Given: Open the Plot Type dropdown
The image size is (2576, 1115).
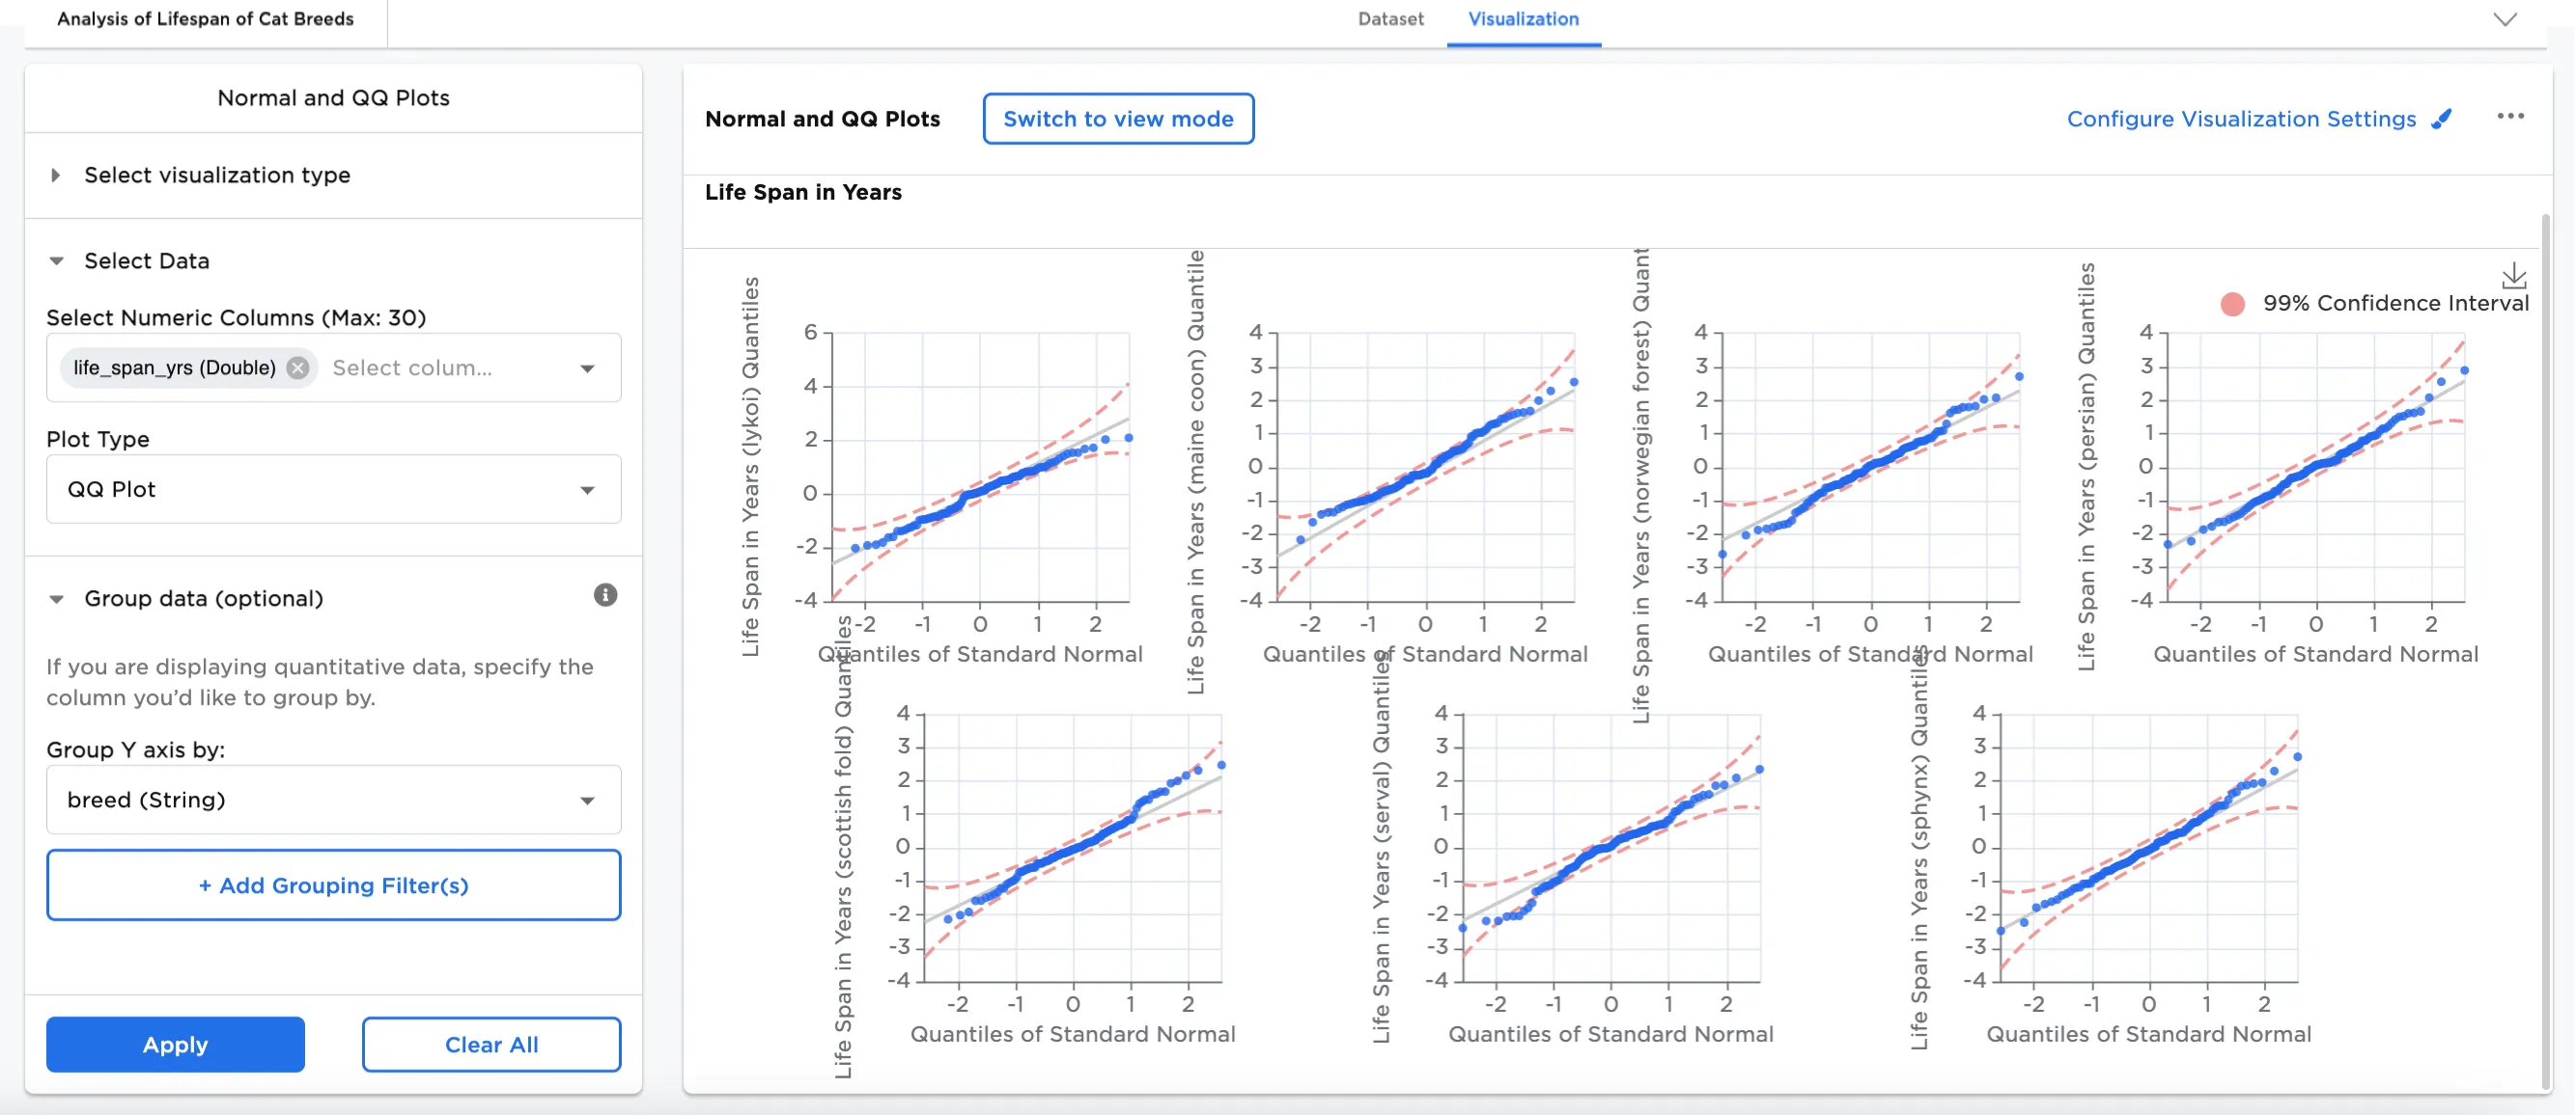Looking at the screenshot, I should [x=333, y=490].
